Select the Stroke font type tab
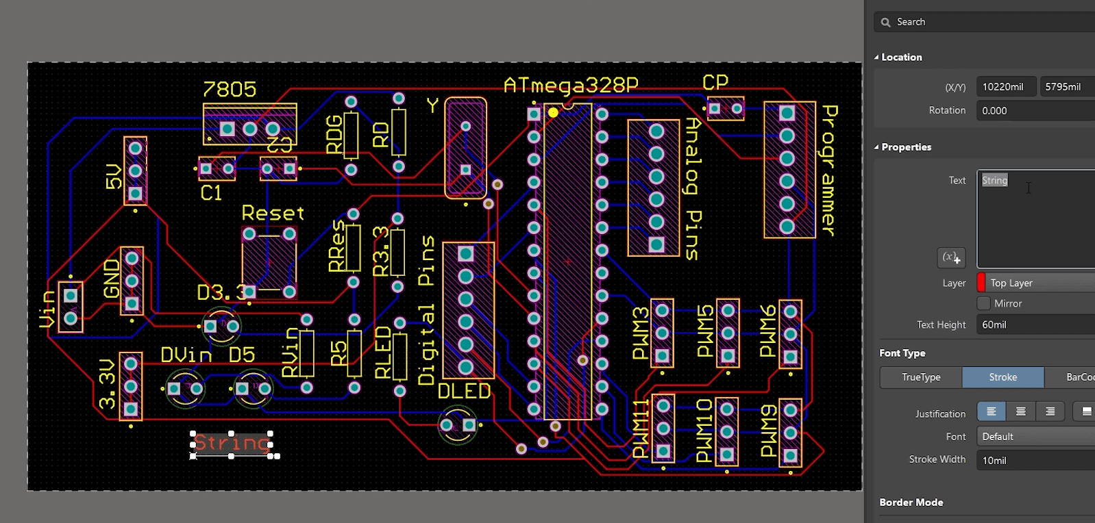1095x523 pixels. [x=1002, y=377]
